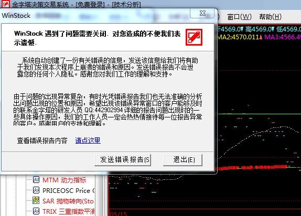Close the WinStock error dialog
The image size is (301, 216).
click(x=202, y=13)
